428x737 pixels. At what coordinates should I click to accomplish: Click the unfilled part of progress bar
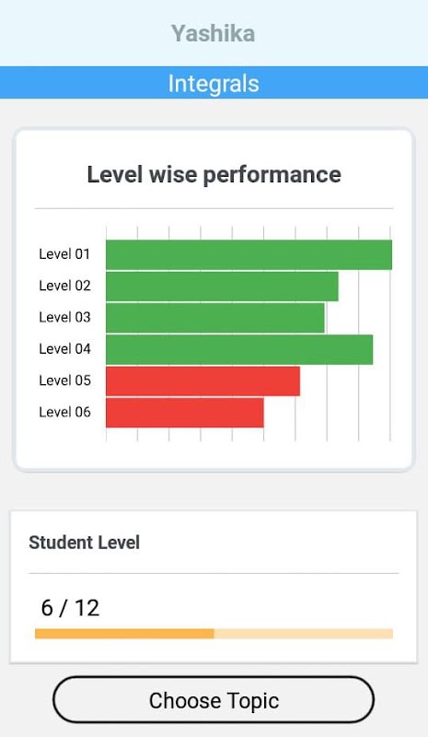point(304,634)
